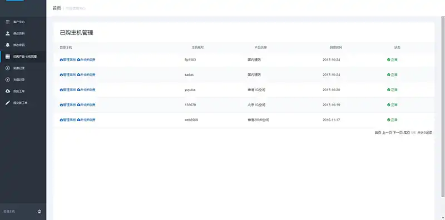Open 管理面板 for host yuyuba
The height and width of the screenshot is (220, 445).
coord(68,90)
